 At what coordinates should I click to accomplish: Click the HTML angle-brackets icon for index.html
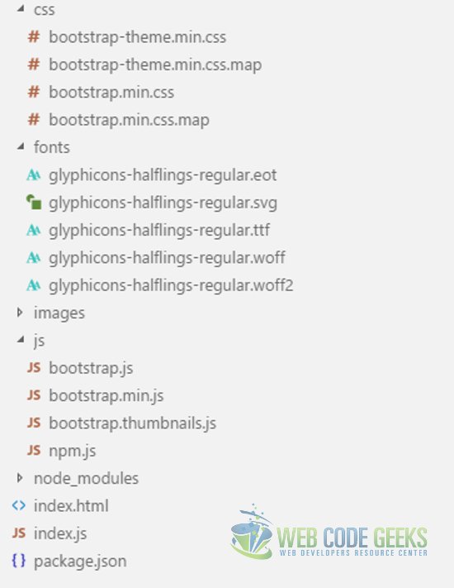[19, 505]
